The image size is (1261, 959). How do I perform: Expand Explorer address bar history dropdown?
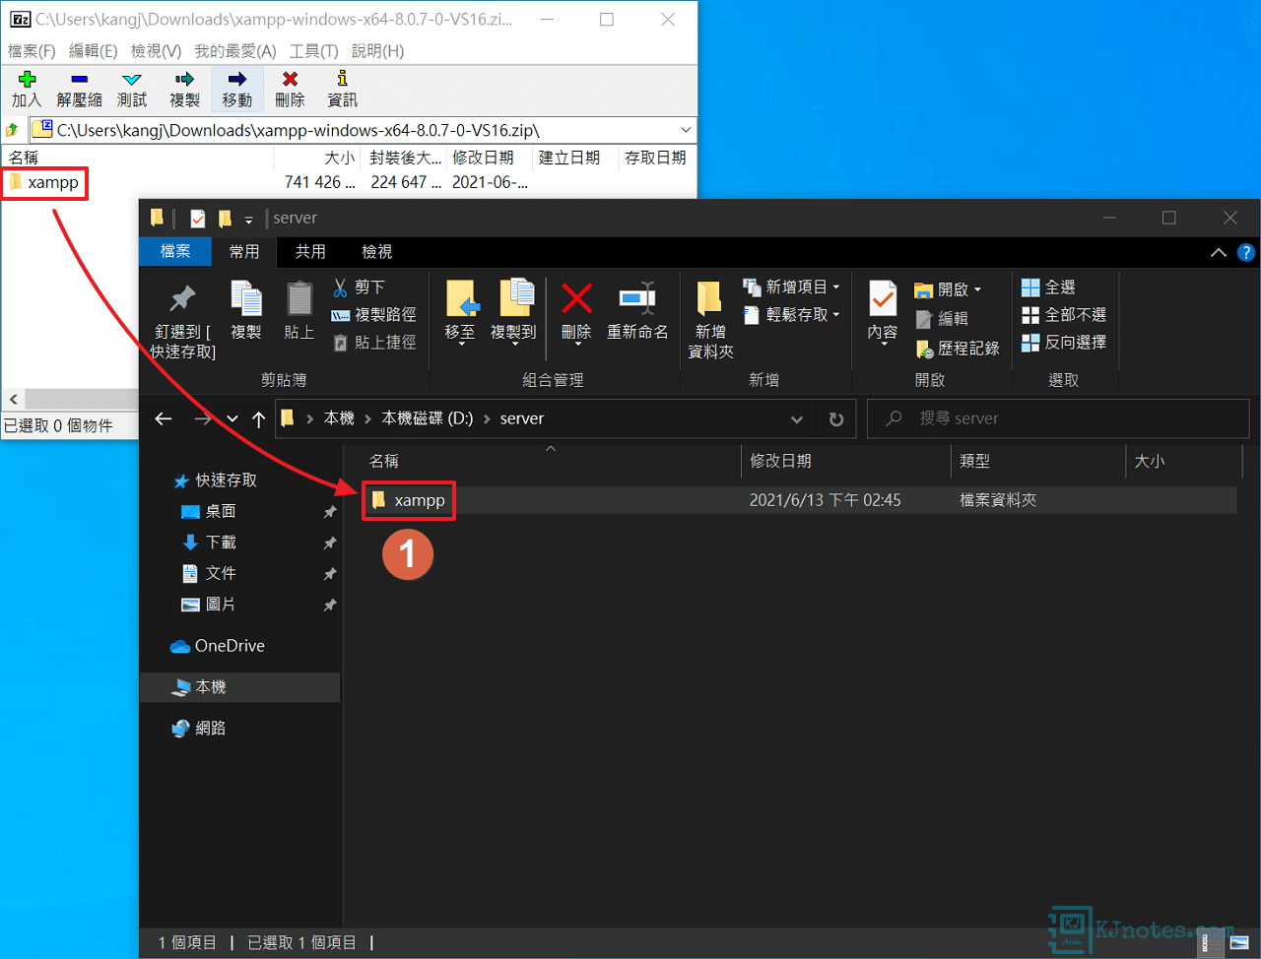797,418
